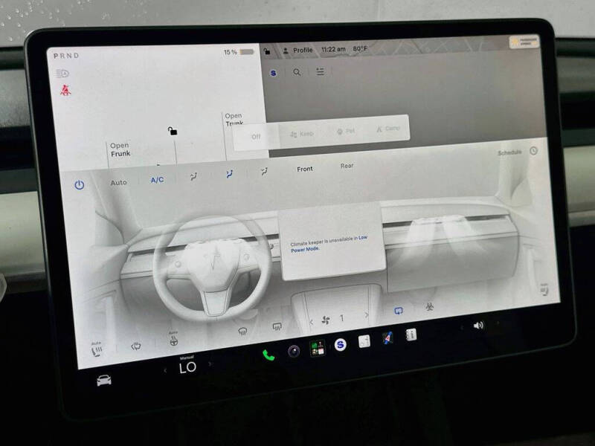
Task: Tap the red seatbelt warning icon
Action: point(65,90)
